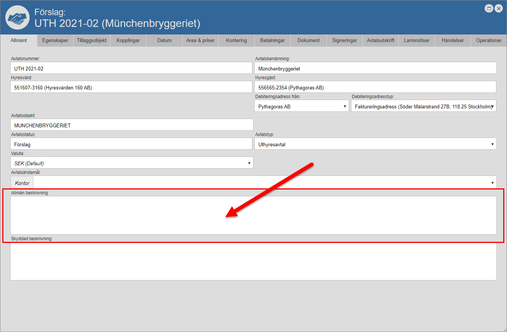Focus the Allmän beskrivning text area
Screen dimensions: 507x332
[x=253, y=215]
